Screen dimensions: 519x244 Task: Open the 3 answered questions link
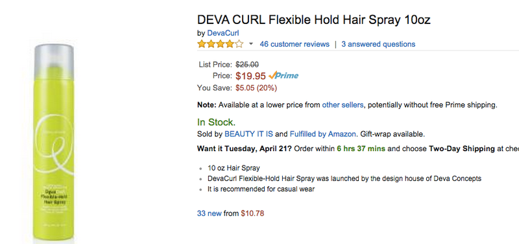tap(378, 44)
